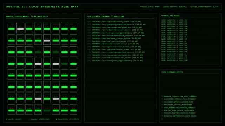Select the battery [26.29 MB] indexing line

[115, 61]
